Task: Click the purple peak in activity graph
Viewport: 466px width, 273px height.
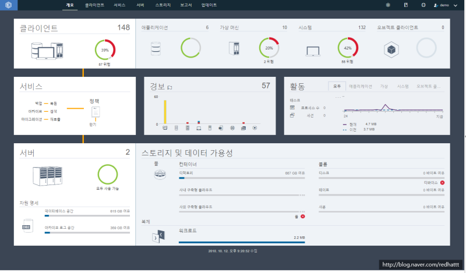Action: click(x=386, y=105)
